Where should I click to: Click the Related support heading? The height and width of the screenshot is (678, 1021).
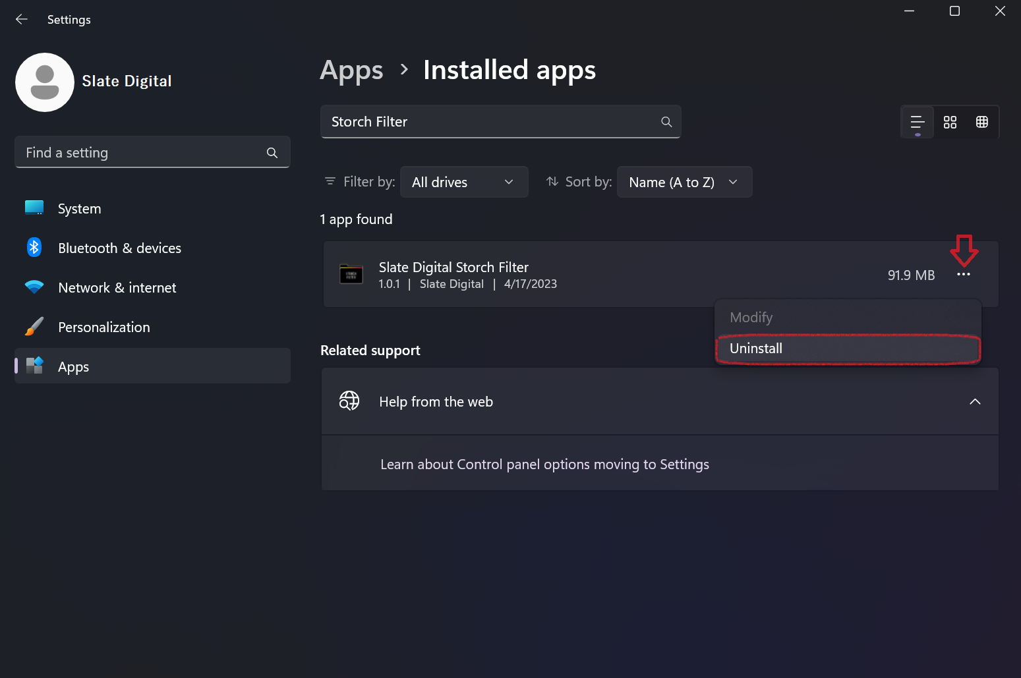[370, 351]
